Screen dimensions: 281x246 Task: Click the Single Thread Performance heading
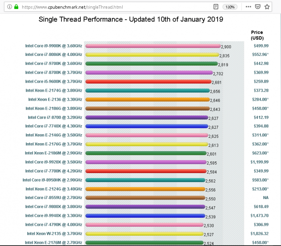point(131,19)
